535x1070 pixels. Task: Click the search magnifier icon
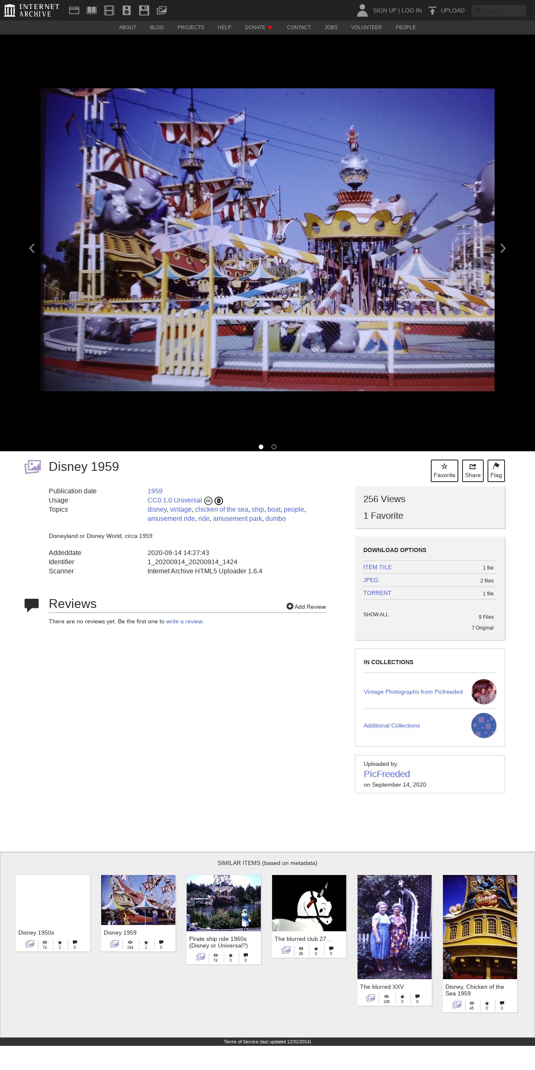(x=478, y=11)
